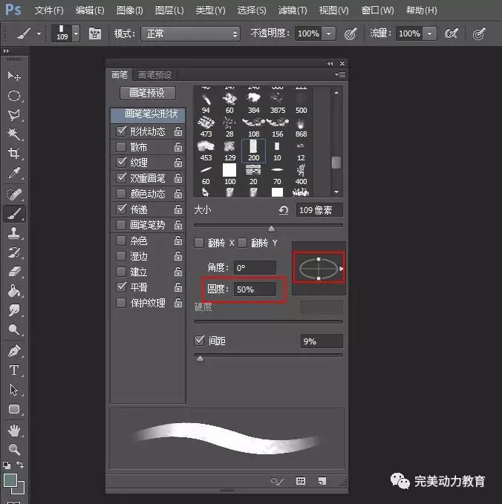Select the Elliptical Marquee tool

coord(14,96)
